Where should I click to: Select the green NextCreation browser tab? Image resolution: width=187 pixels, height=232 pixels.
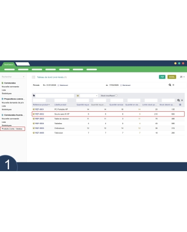click(x=9, y=64)
